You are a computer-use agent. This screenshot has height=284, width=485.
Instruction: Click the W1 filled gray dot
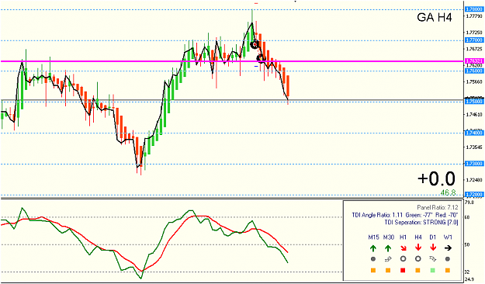pyautogui.click(x=447, y=259)
